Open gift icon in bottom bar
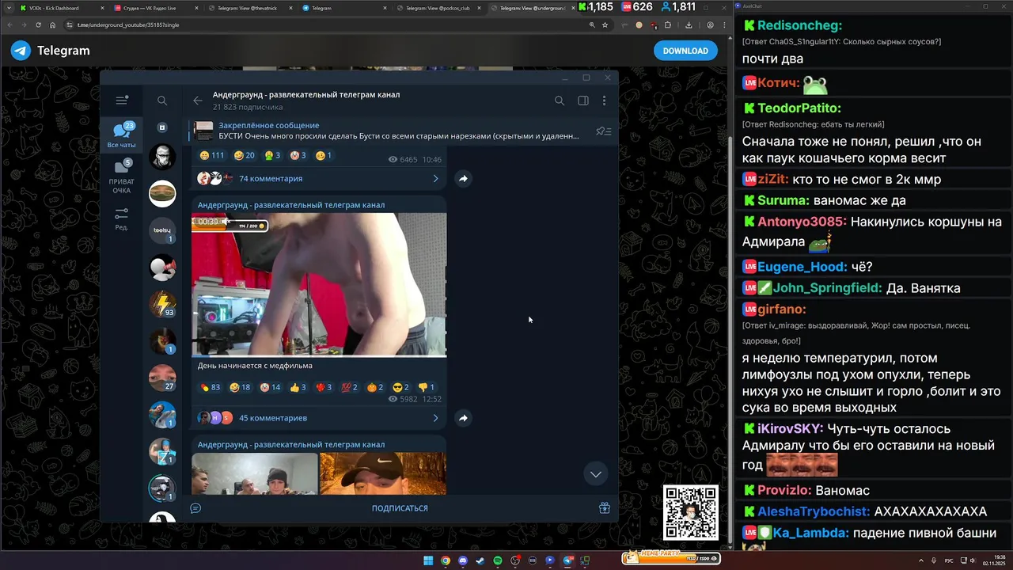Screen dimensions: 1013x570 tap(604, 508)
